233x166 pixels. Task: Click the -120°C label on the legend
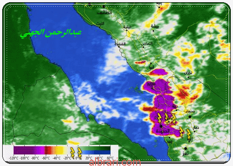point(14,158)
